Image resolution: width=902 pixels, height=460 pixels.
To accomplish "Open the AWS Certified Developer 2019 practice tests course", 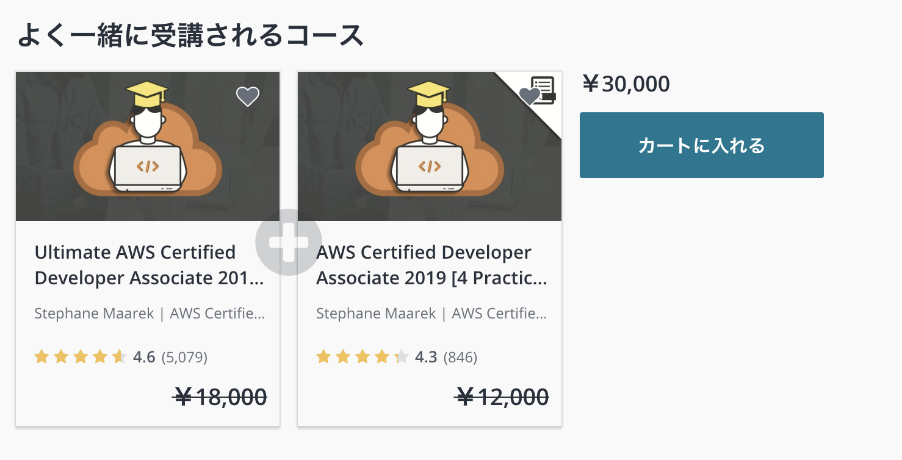I will click(x=431, y=265).
